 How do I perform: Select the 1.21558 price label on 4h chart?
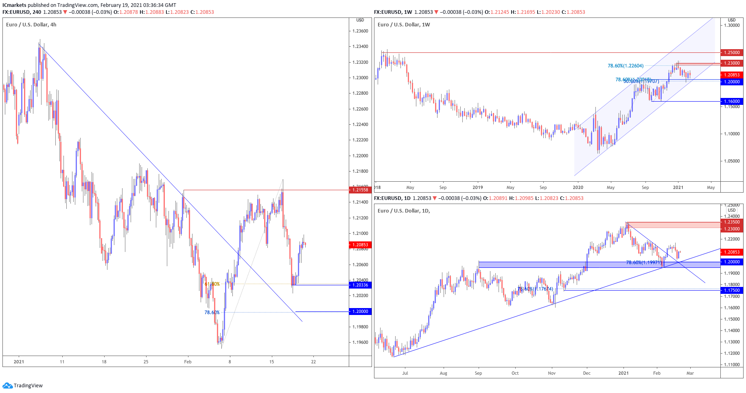point(360,190)
